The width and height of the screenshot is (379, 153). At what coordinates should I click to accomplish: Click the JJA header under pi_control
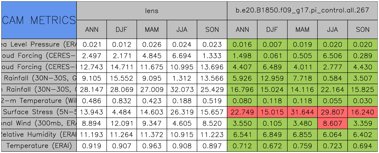click(332, 30)
